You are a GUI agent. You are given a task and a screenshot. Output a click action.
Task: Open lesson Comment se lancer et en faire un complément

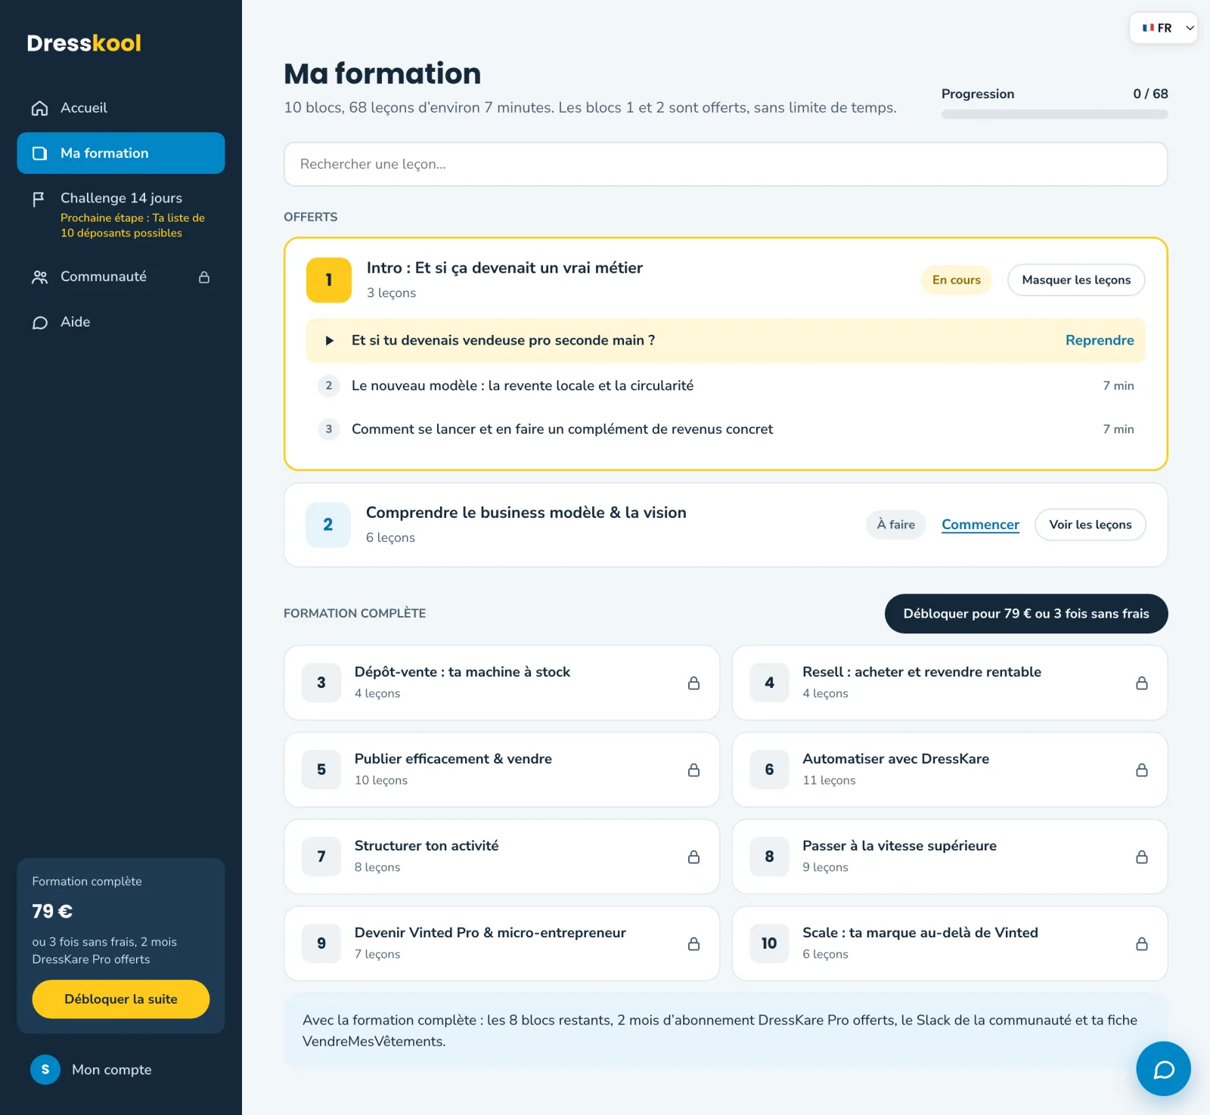pos(726,429)
